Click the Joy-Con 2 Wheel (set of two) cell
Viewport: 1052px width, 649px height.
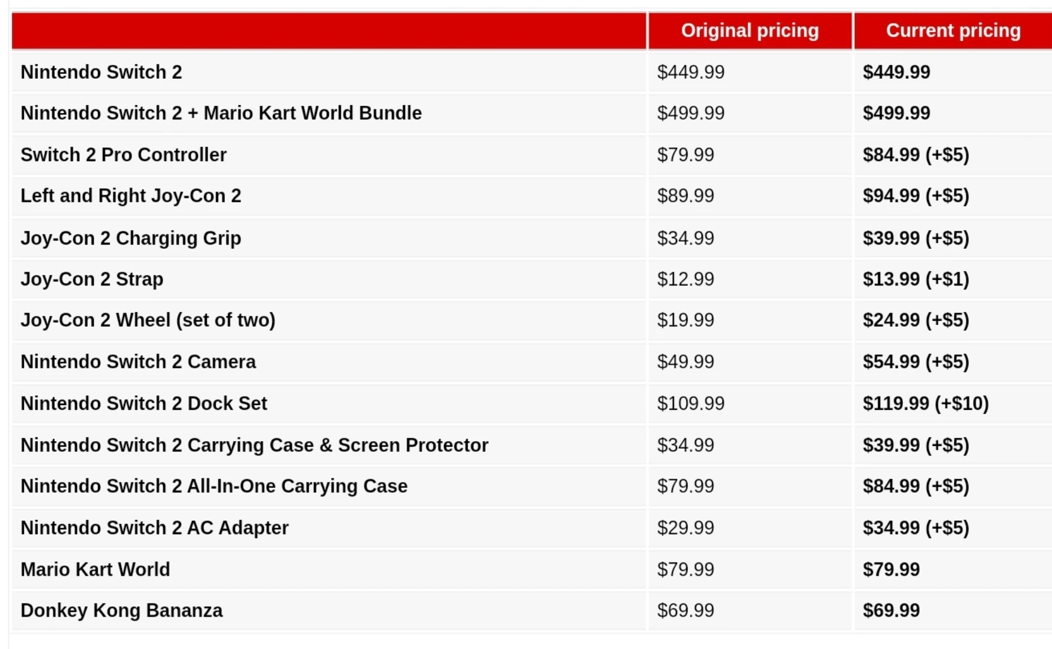click(x=148, y=320)
